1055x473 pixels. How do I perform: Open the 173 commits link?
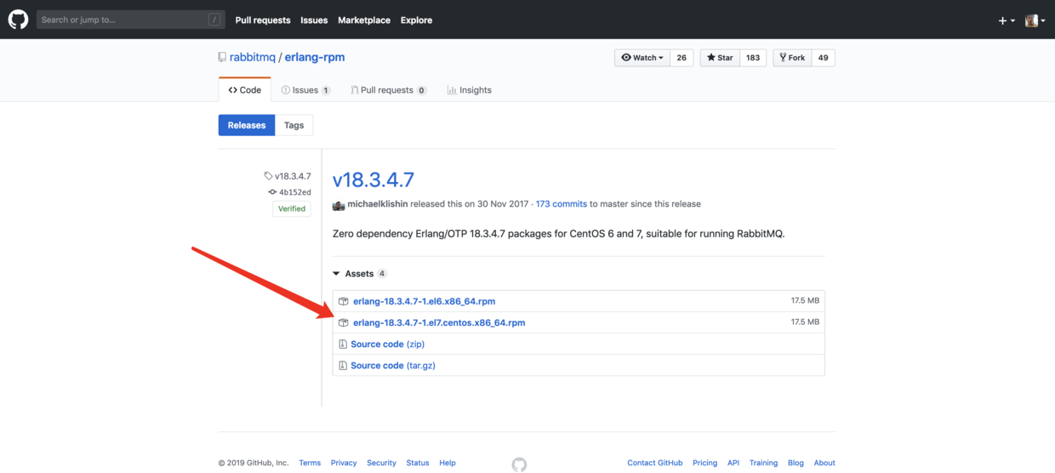coord(561,204)
